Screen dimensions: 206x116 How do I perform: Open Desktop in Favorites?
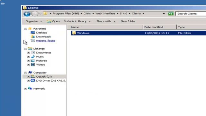coord(42,33)
